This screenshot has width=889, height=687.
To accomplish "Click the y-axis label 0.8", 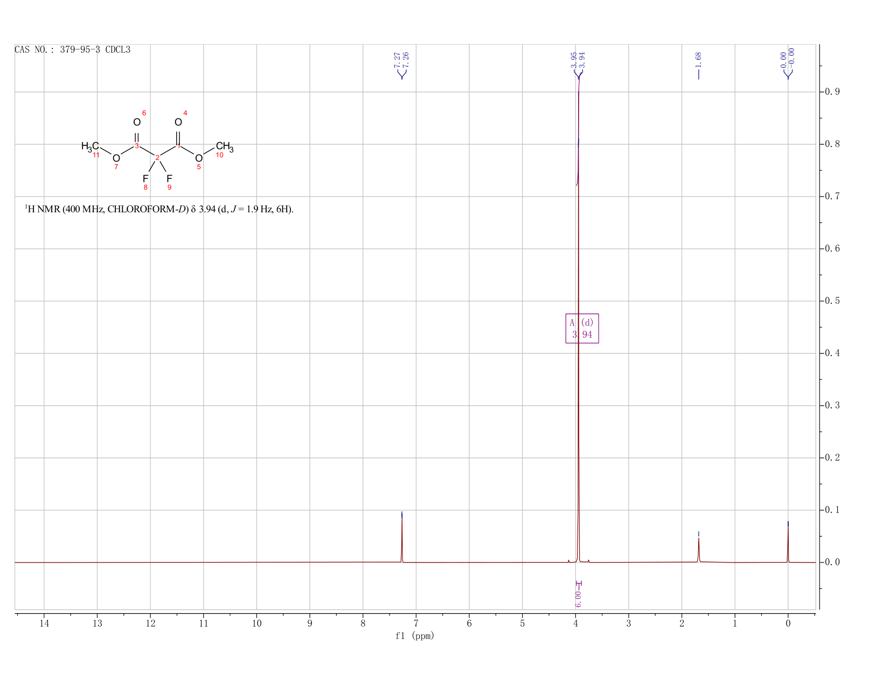I will click(x=833, y=144).
